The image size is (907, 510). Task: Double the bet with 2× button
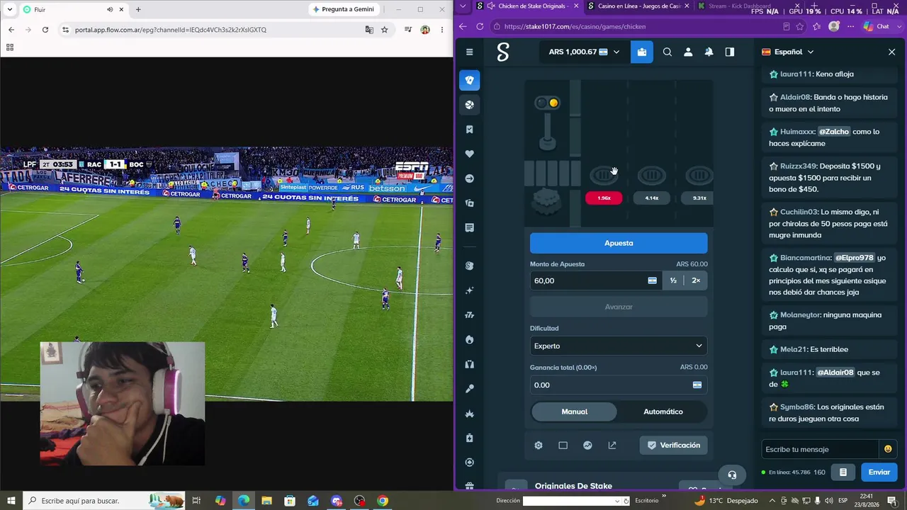(x=696, y=280)
